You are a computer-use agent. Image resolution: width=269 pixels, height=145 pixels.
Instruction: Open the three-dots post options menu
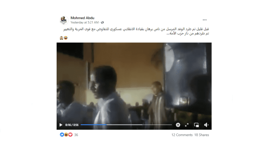[x=204, y=20]
